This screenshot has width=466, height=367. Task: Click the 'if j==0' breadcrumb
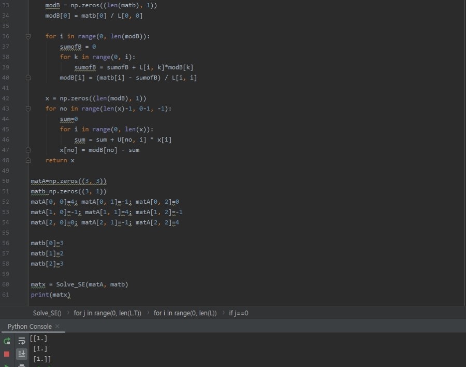tap(239, 313)
